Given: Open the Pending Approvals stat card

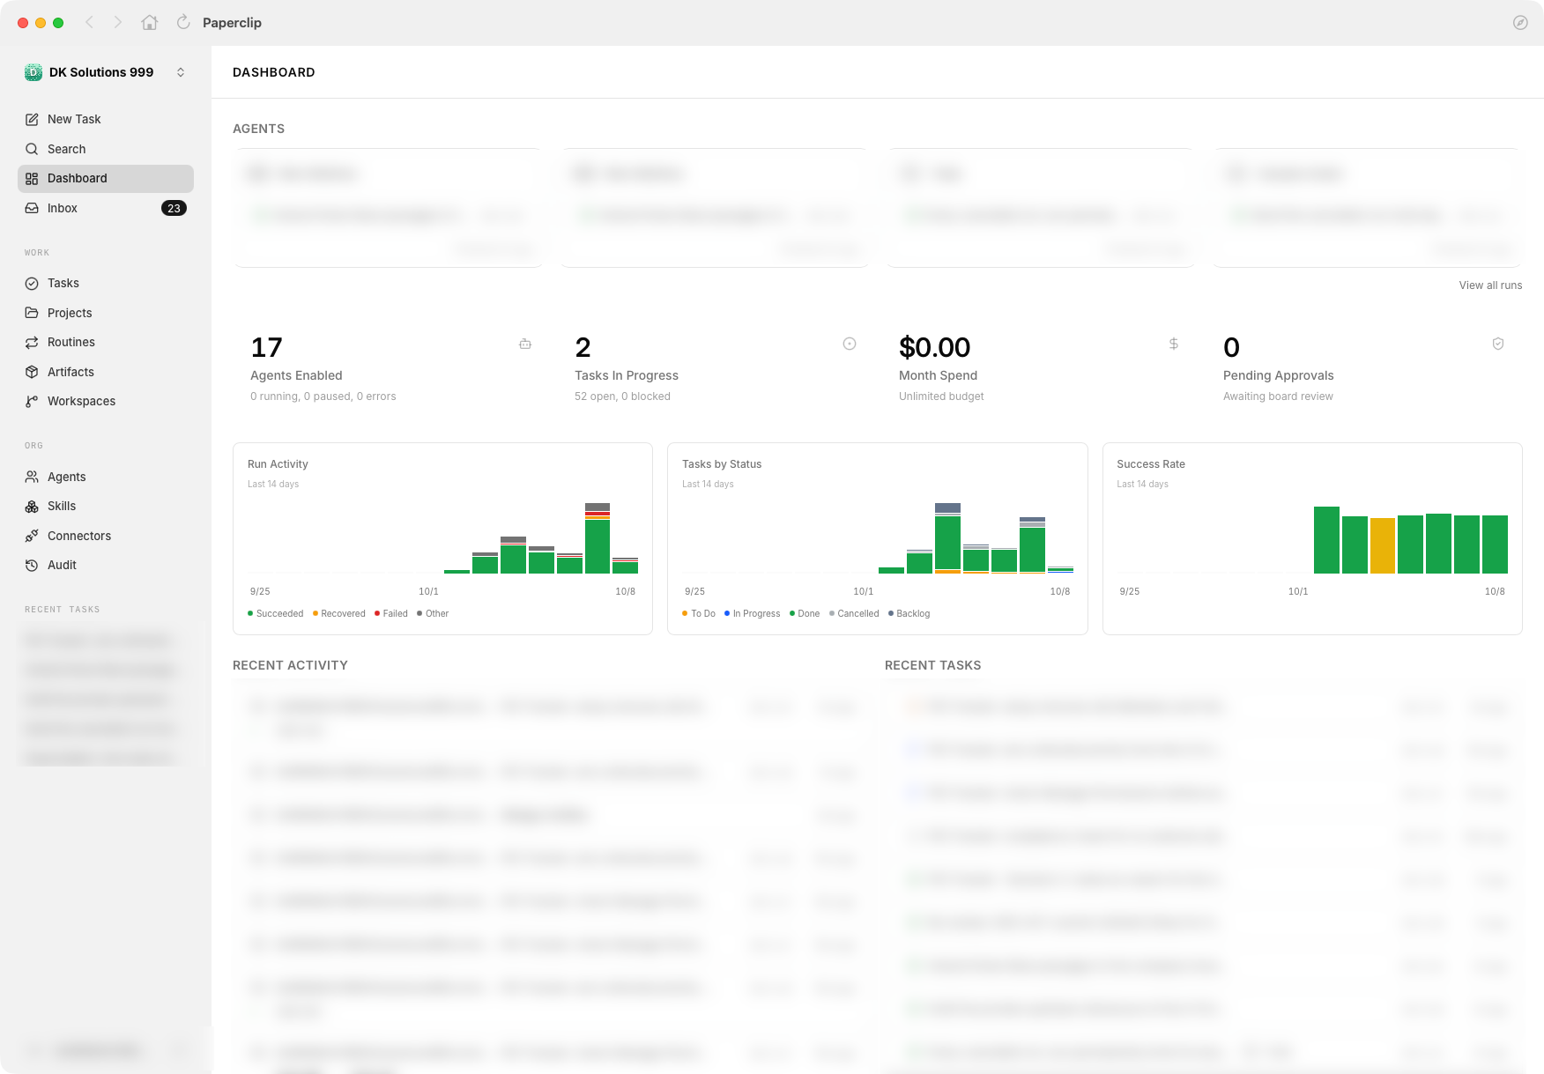Looking at the screenshot, I should pos(1364,369).
